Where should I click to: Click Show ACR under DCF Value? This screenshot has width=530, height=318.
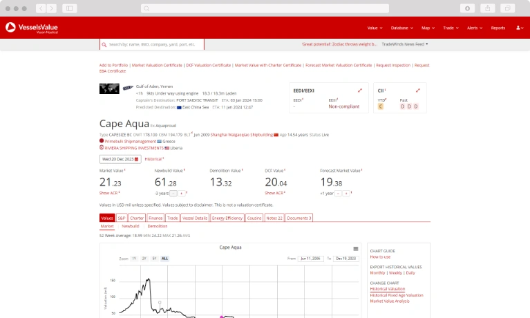click(274, 193)
